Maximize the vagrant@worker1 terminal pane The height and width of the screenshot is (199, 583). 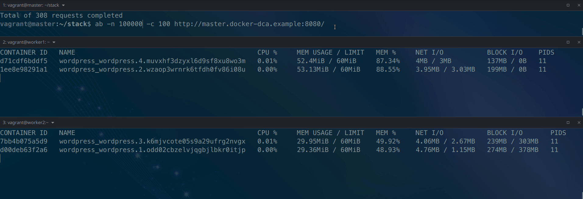pos(568,42)
